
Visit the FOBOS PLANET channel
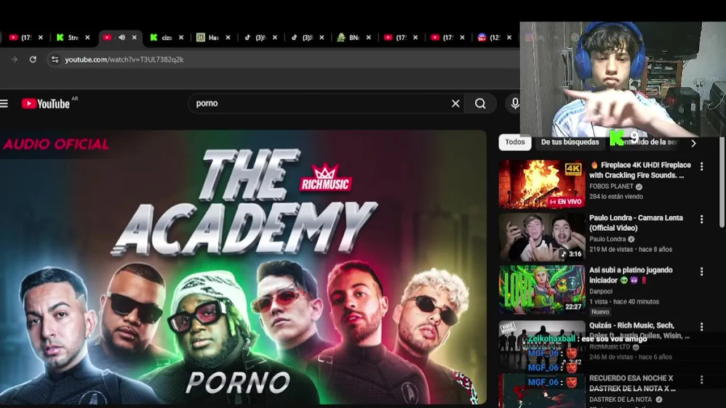[x=611, y=186]
